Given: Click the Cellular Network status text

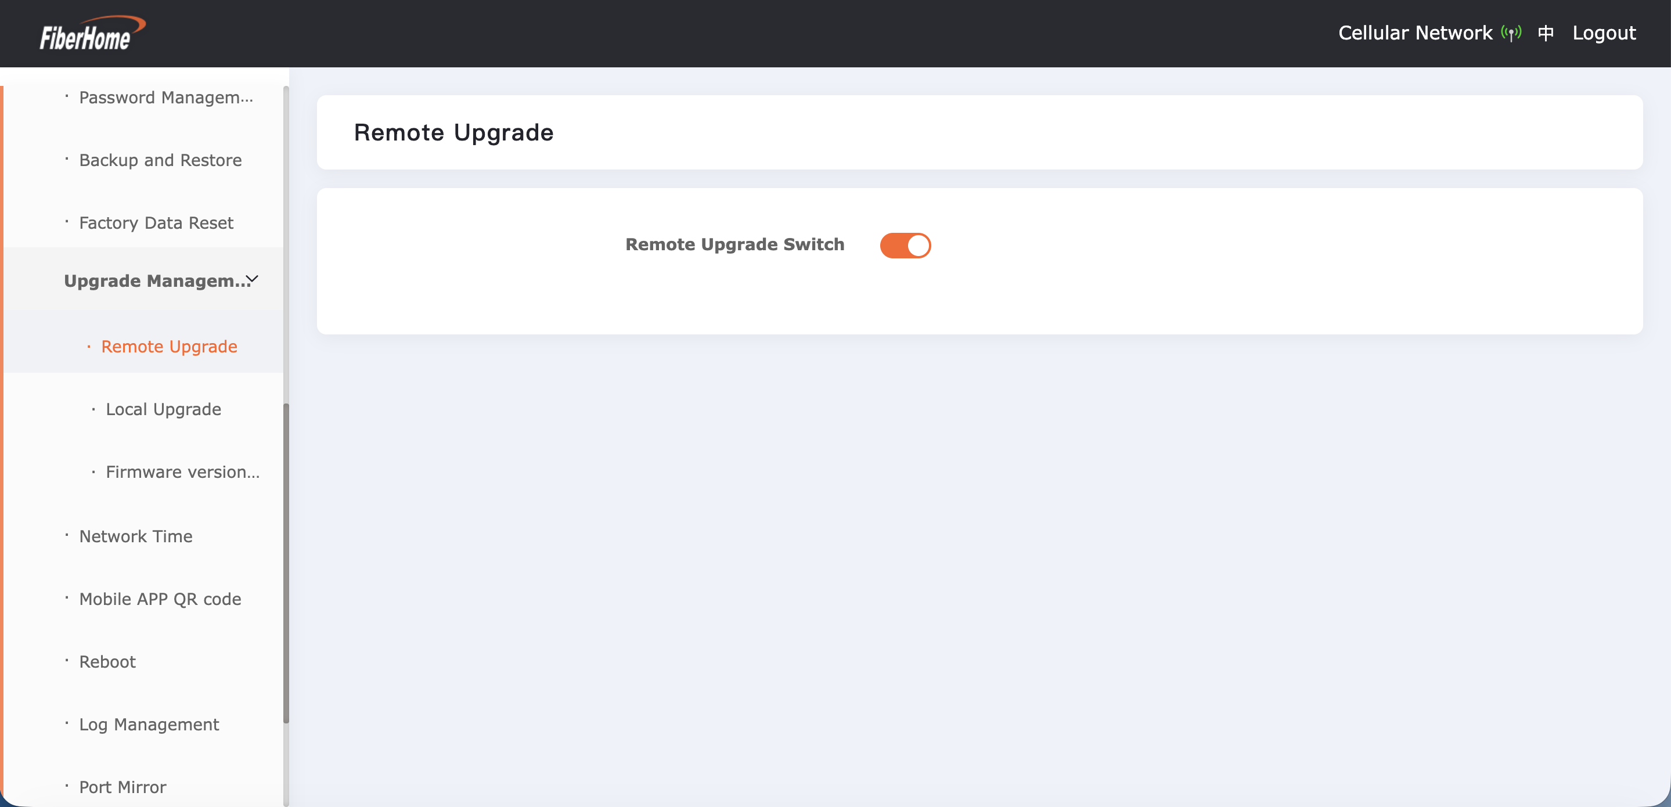Looking at the screenshot, I should coord(1415,33).
